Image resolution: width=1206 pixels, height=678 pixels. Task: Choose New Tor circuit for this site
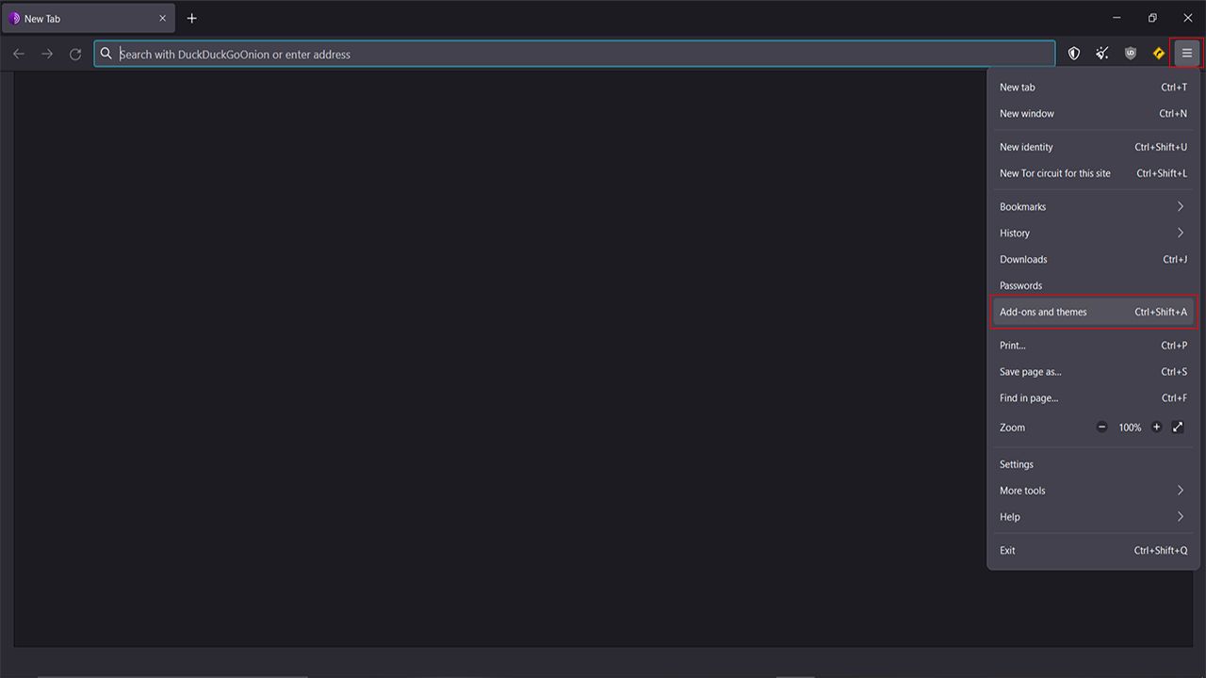click(1093, 173)
